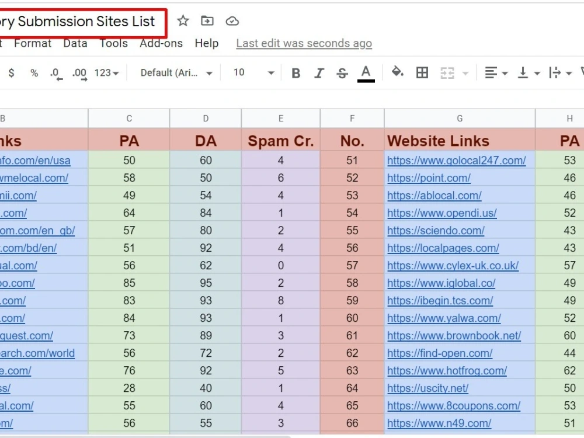
Task: Open the sciendo.com link
Action: pyautogui.click(x=436, y=231)
